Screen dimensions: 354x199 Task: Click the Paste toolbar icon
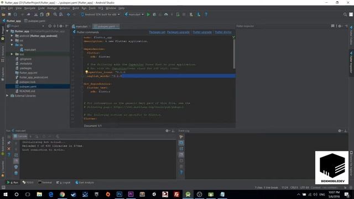click(48, 14)
